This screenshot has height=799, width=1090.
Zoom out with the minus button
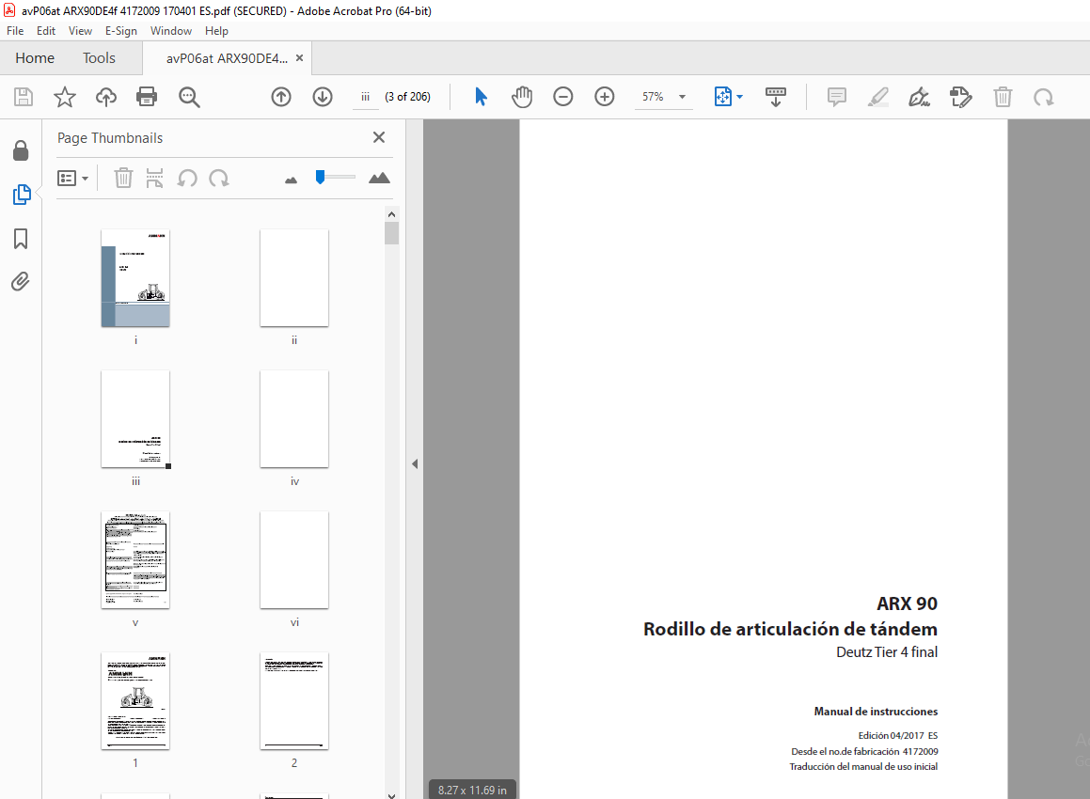point(563,97)
